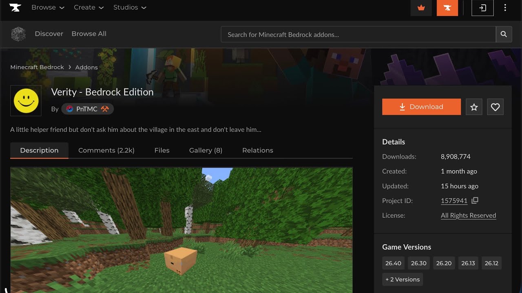Viewport: 522px width, 293px height.
Task: Click the Verity smiley project logo
Action: tap(26, 101)
